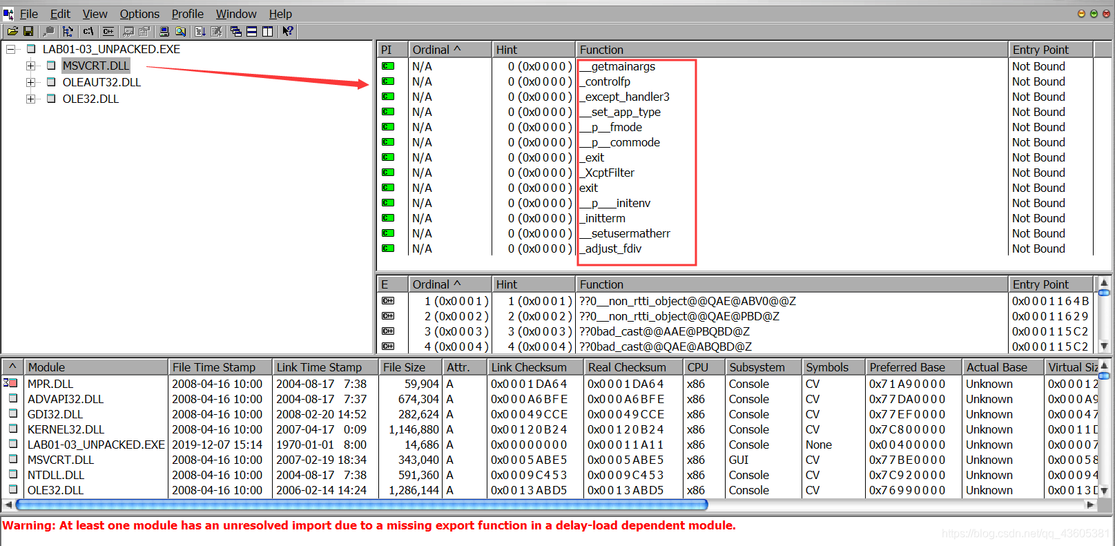This screenshot has height=546, width=1115.
Task: Expand the MSVCRT.DLL tree node
Action: click(x=30, y=66)
